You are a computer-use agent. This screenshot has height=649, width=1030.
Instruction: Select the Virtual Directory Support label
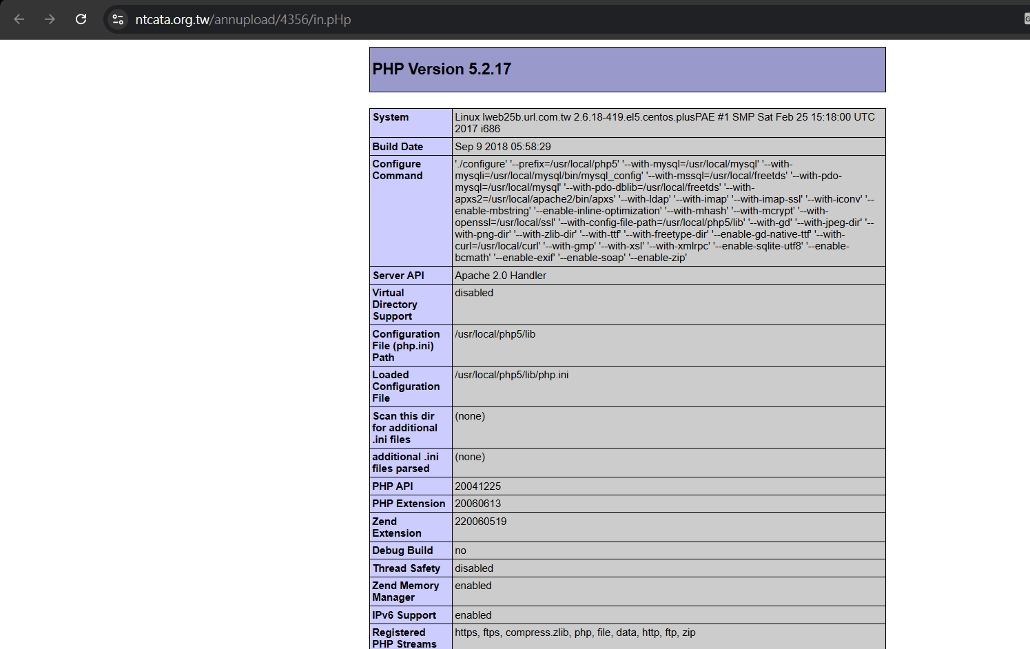395,305
